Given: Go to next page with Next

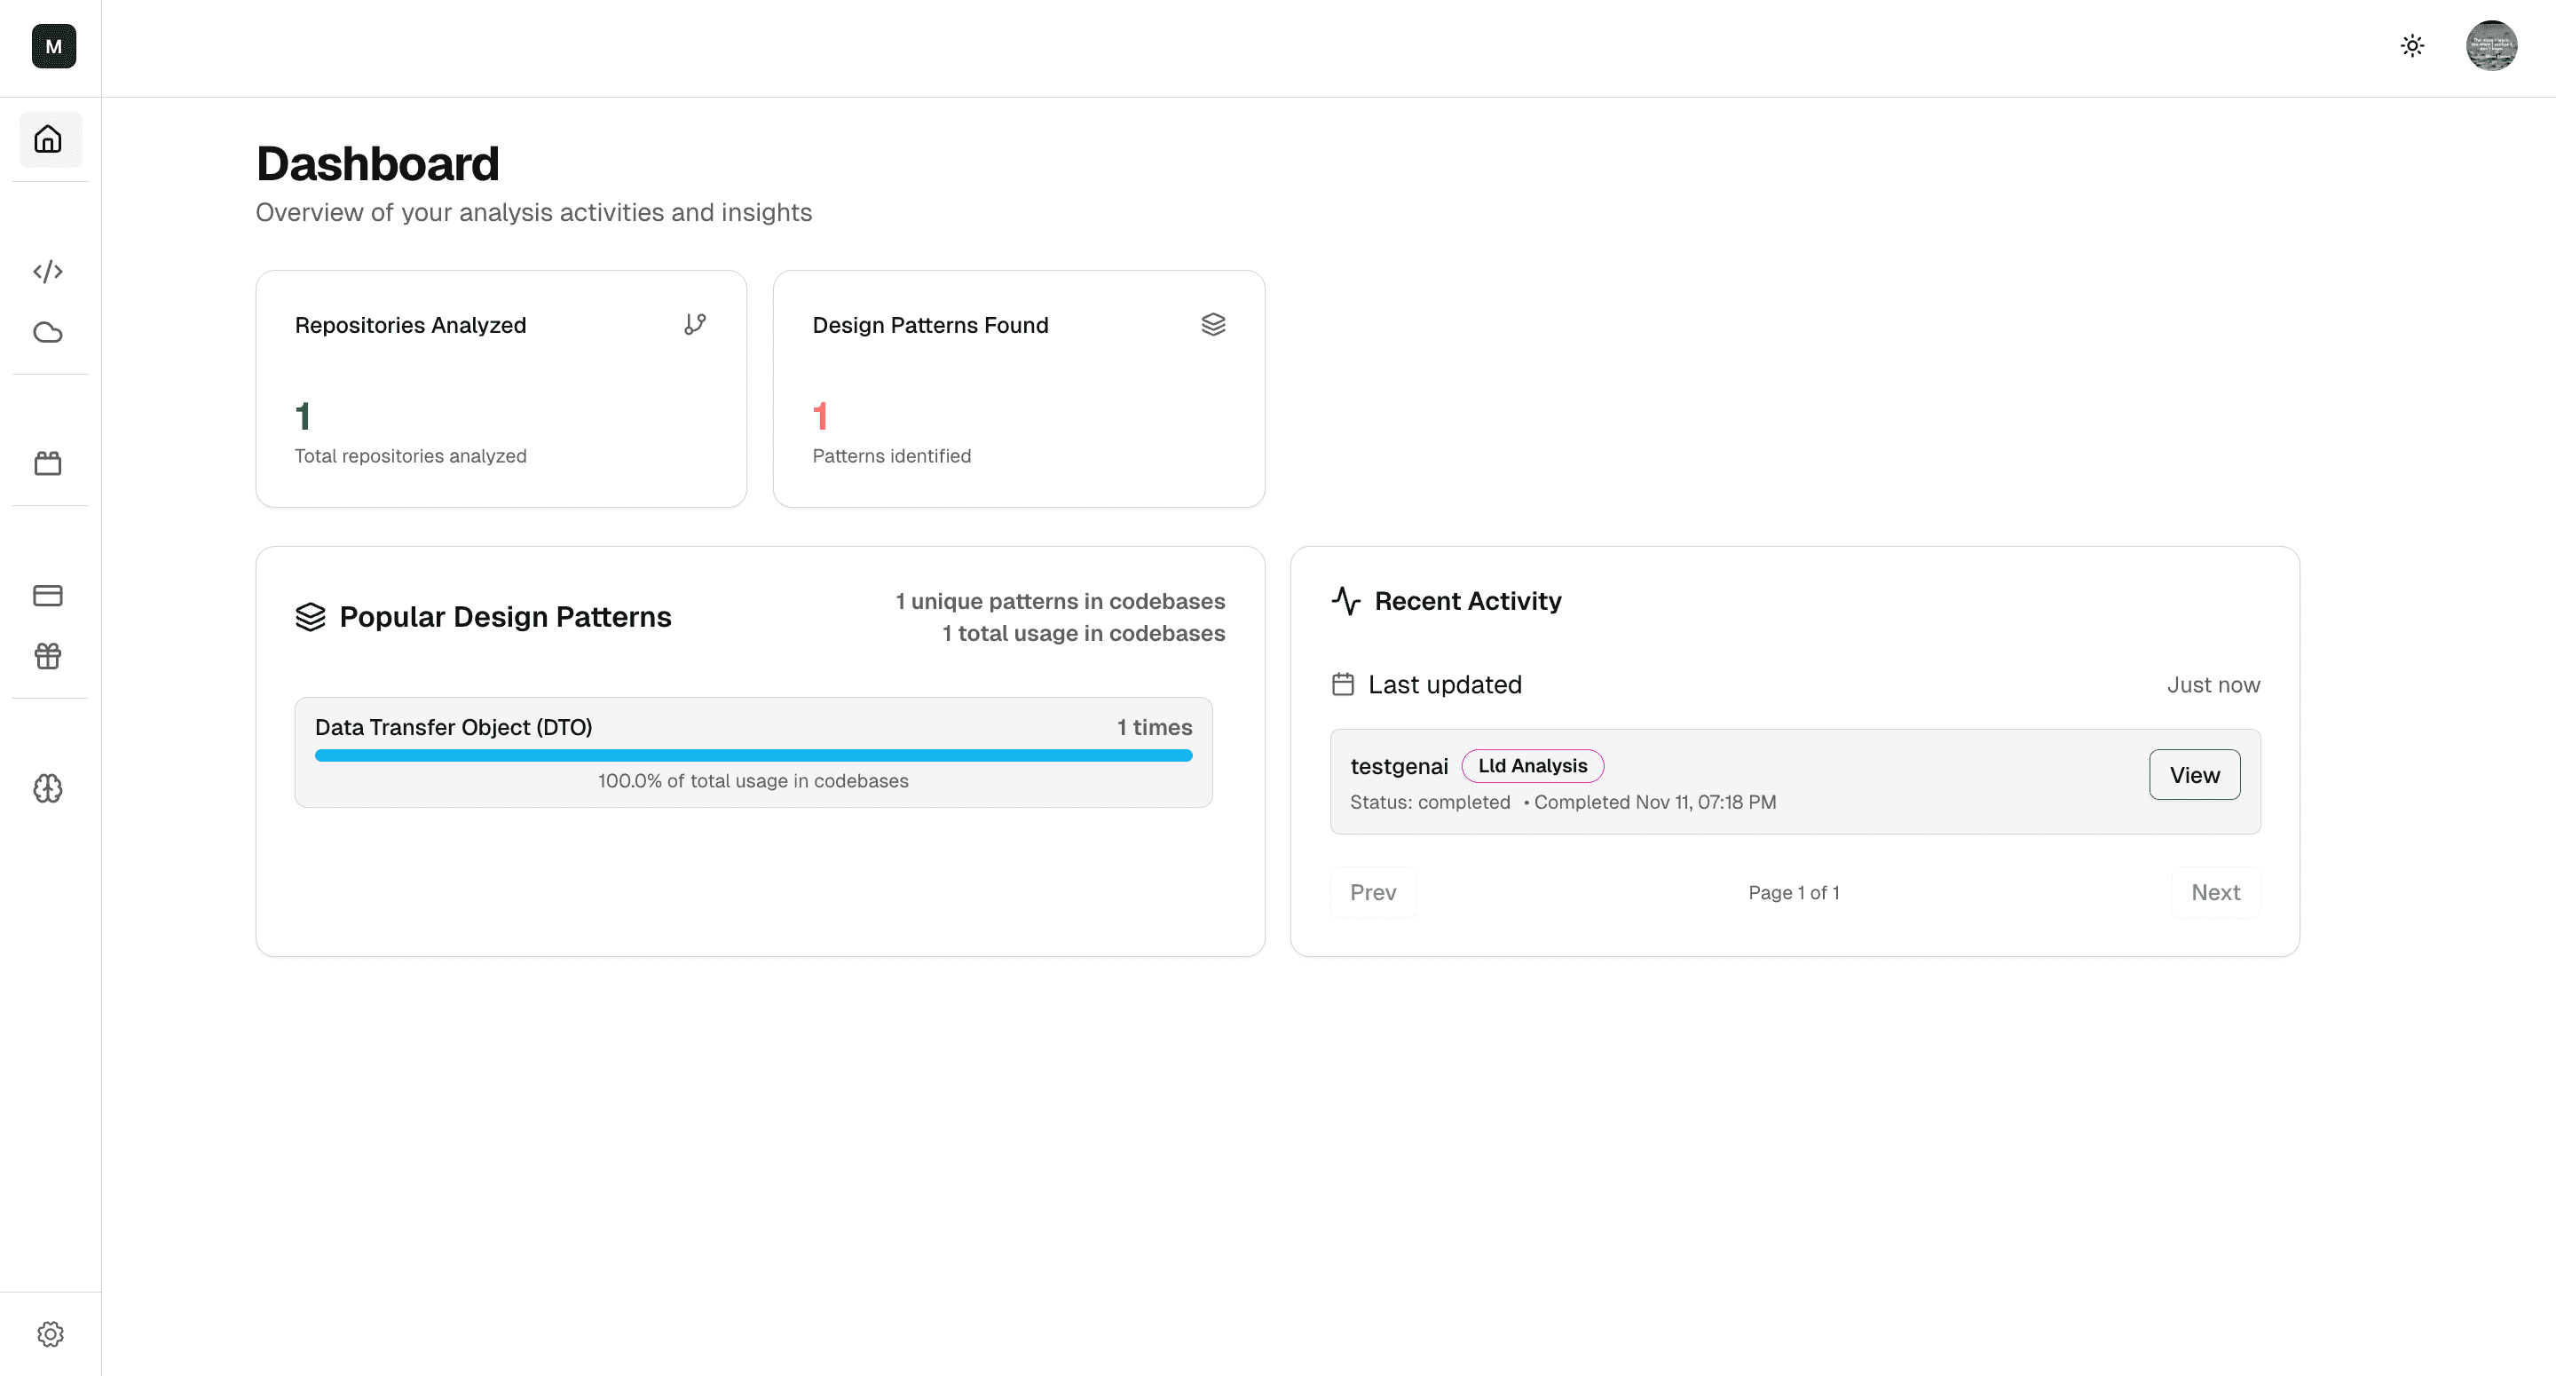Looking at the screenshot, I should [x=2214, y=891].
